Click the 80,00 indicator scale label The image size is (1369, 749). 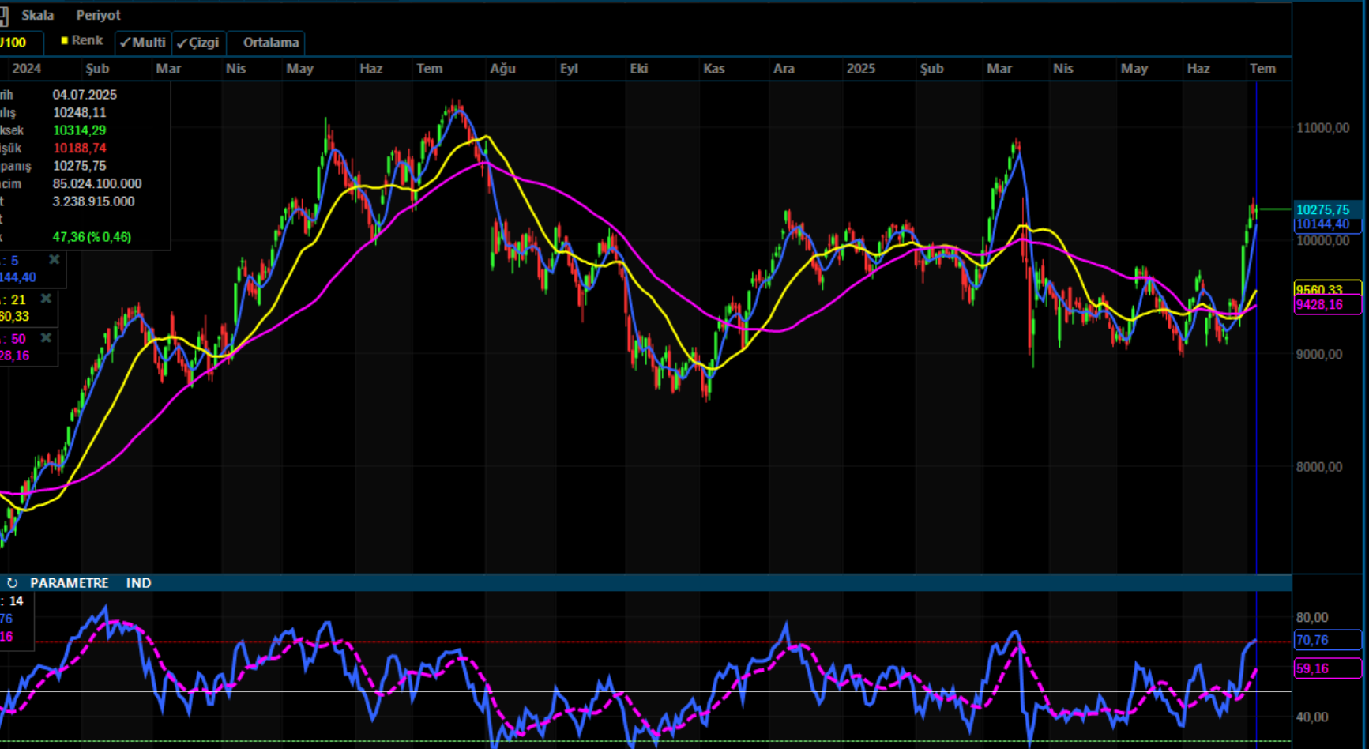tap(1312, 618)
